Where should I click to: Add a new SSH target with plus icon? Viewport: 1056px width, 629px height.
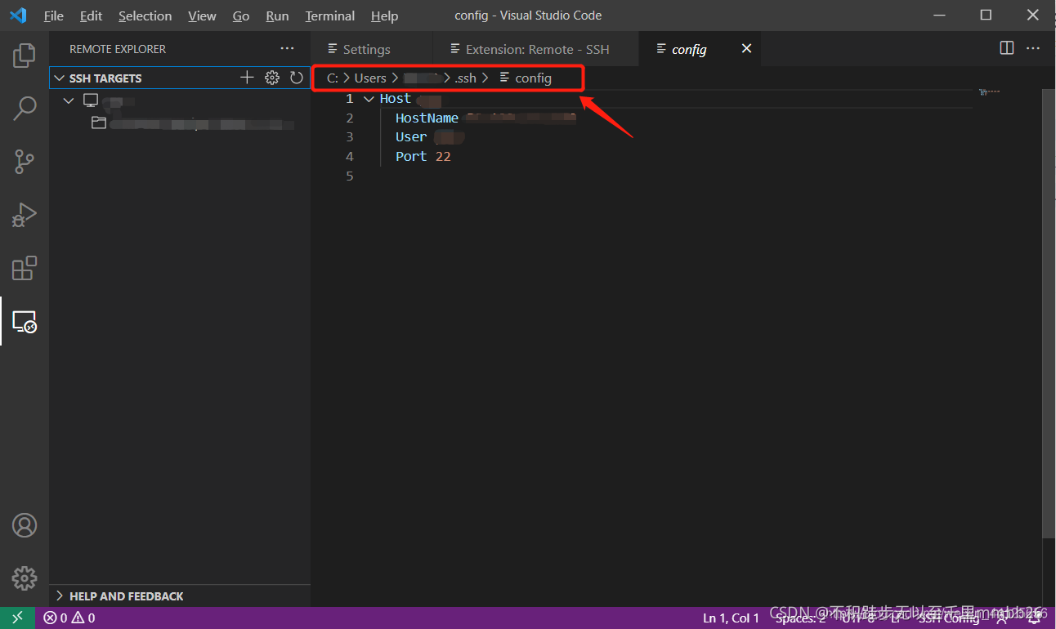(x=247, y=78)
